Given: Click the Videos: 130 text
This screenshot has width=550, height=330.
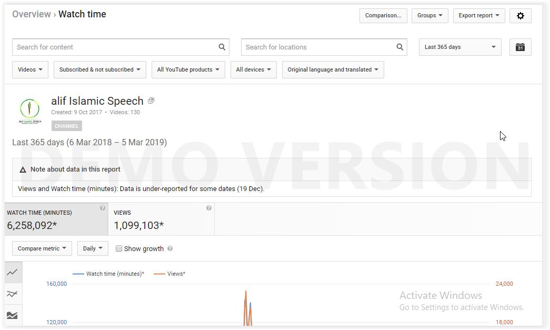Looking at the screenshot, I should [125, 112].
